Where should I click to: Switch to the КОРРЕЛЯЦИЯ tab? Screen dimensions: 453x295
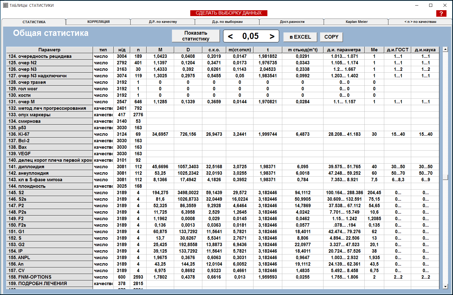[98, 22]
